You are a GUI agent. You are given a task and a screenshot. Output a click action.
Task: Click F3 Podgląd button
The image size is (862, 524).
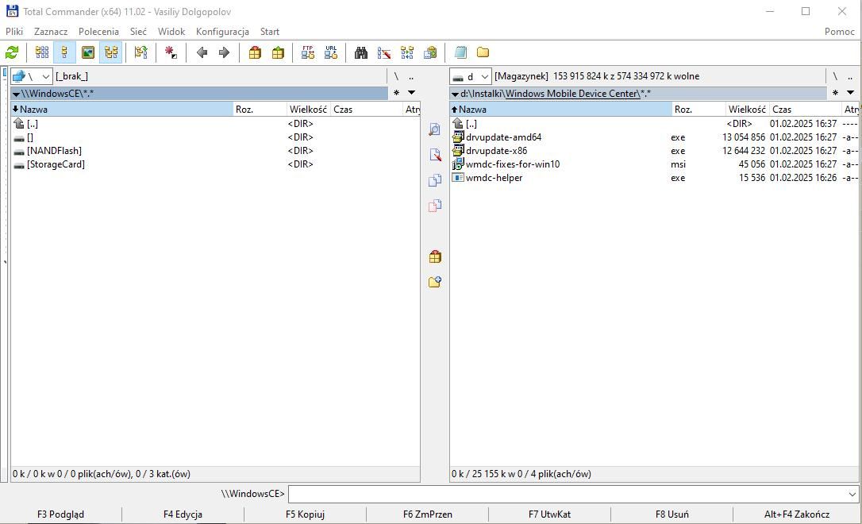[x=60, y=514]
